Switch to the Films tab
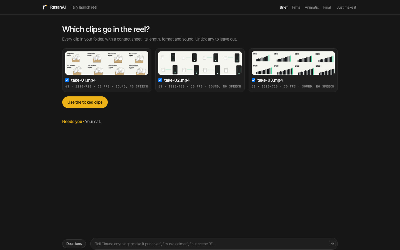400x250 pixels. point(296,7)
